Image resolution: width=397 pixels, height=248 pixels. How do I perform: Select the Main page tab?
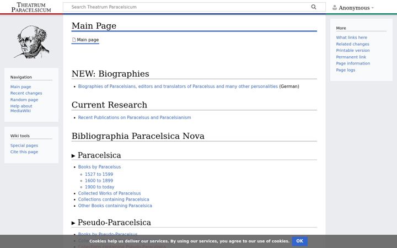[85, 40]
